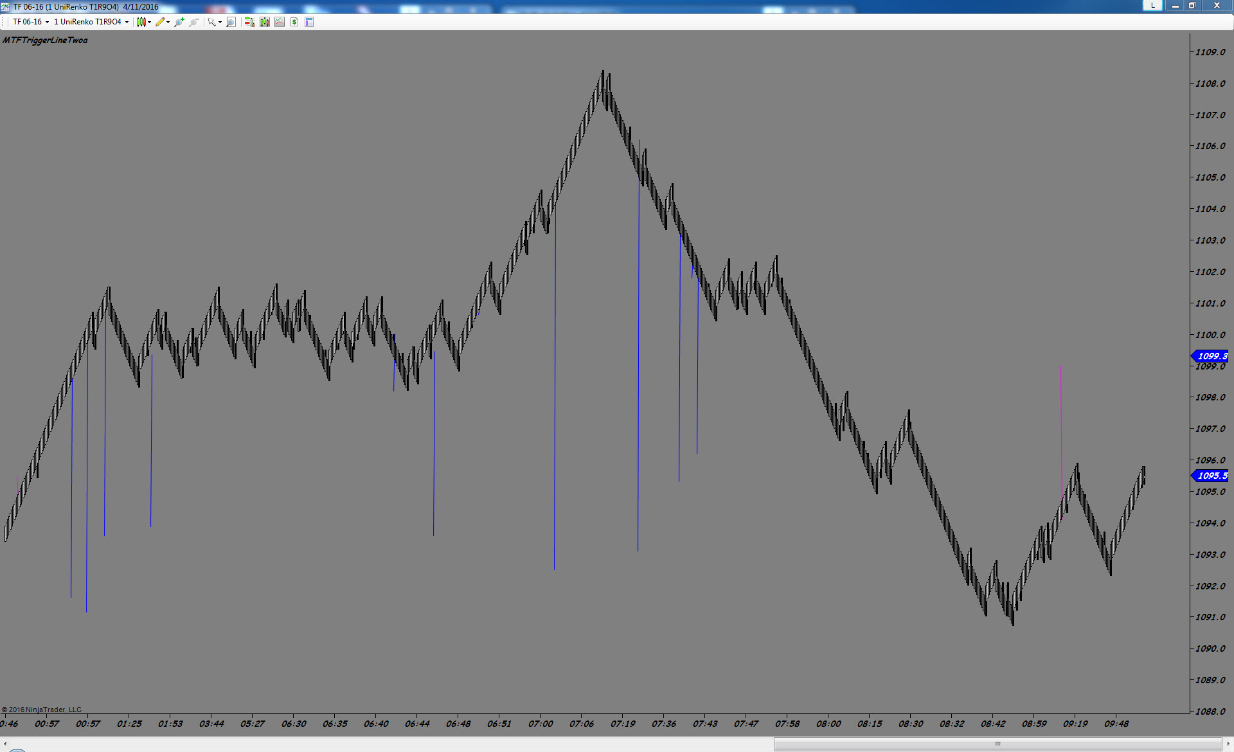Expand the drawing tools dropdown arrow
The width and height of the screenshot is (1234, 752).
168,22
